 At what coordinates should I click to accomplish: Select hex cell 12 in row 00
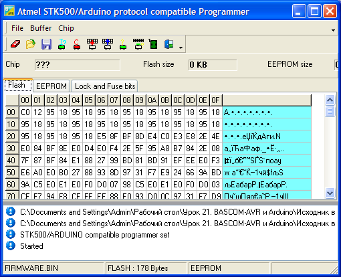(38, 112)
